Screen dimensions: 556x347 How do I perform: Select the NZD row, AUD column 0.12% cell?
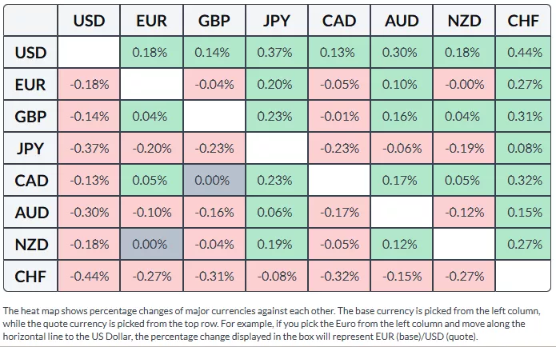402,245
